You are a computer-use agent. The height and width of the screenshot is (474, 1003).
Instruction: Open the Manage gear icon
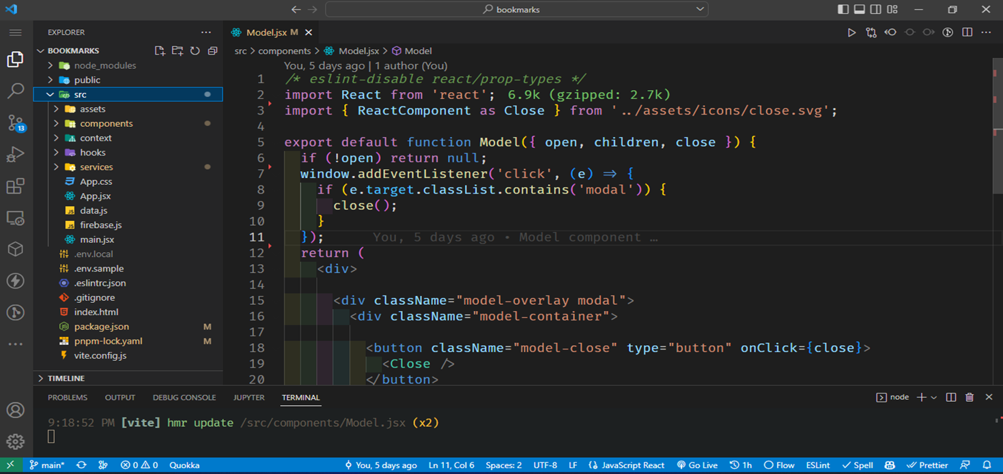15,441
